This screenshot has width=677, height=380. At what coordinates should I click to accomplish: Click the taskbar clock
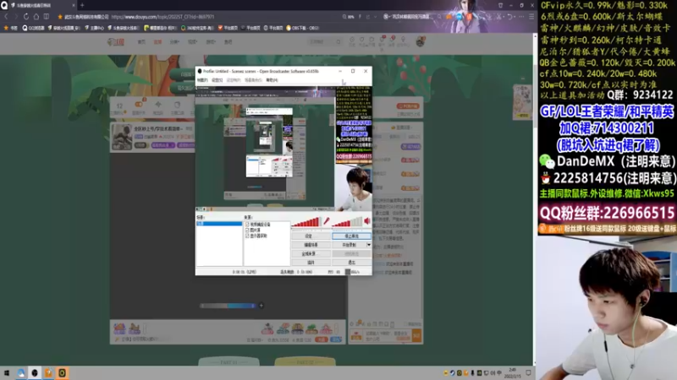(x=513, y=372)
